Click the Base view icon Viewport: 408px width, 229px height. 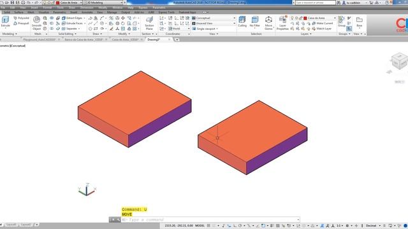click(360, 22)
